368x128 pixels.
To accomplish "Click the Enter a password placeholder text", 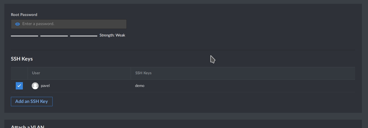I will point(38,24).
